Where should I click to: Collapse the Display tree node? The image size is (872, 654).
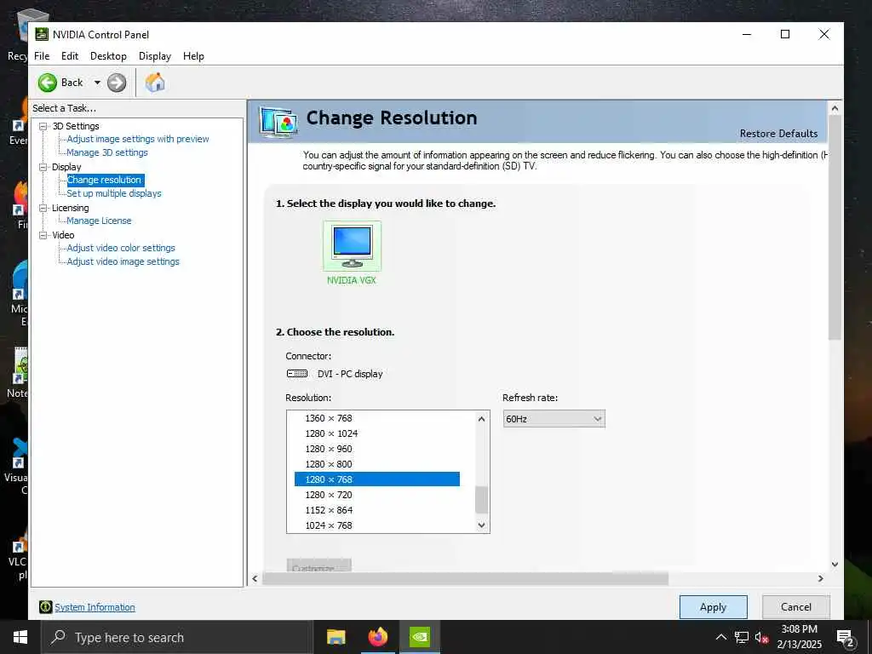point(43,167)
